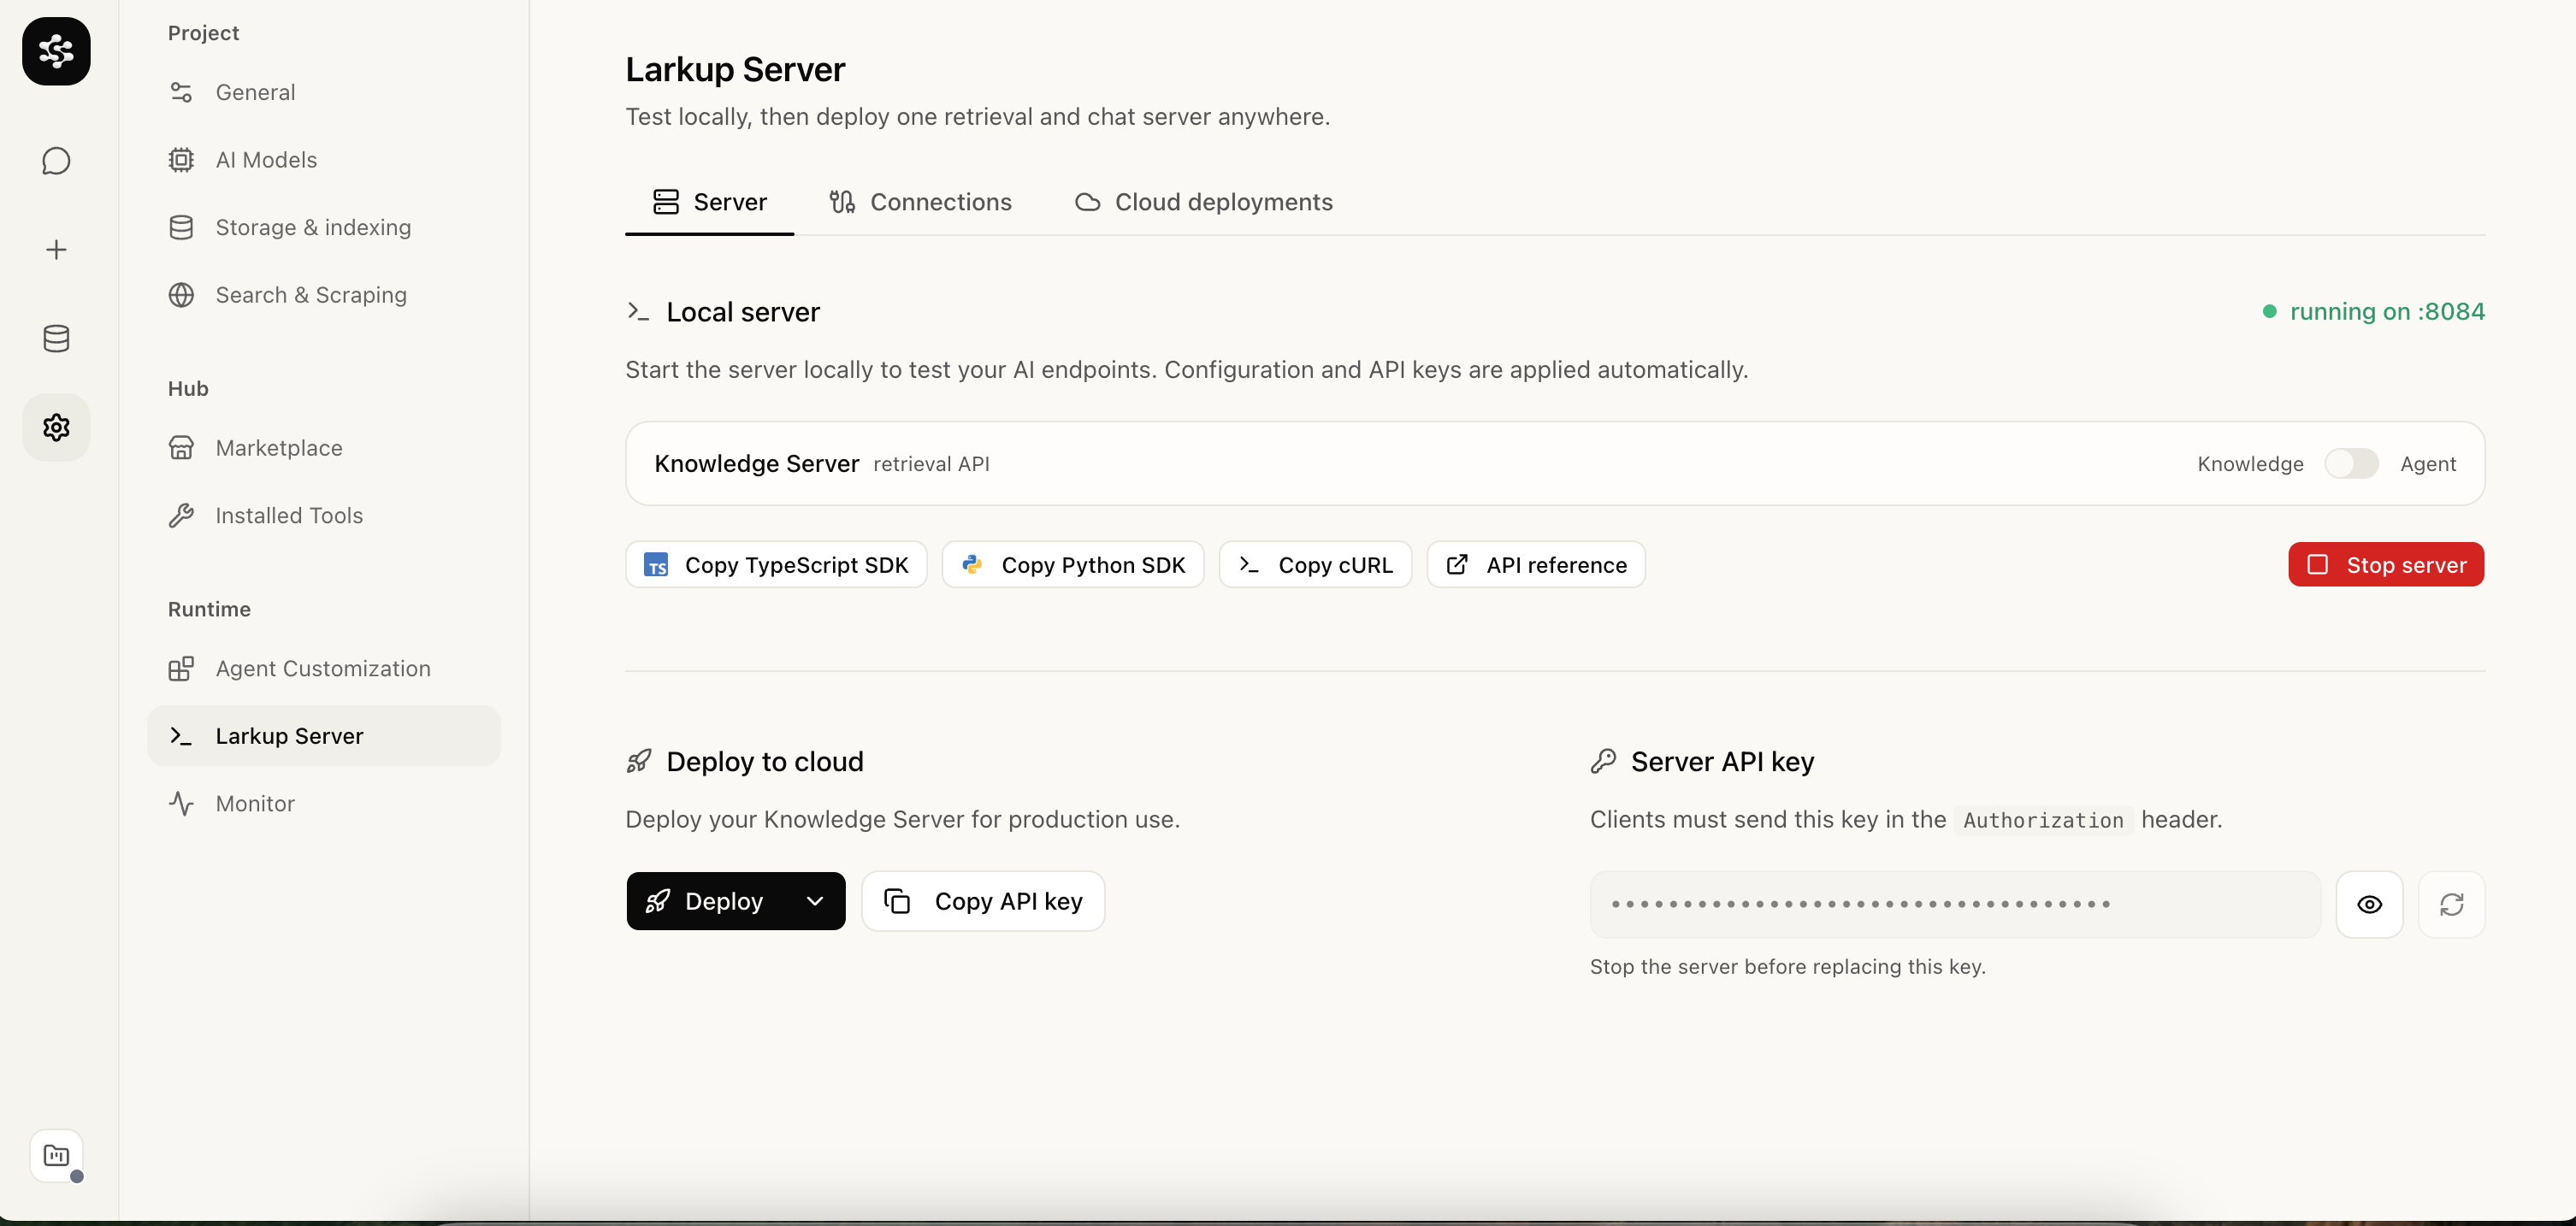Screen dimensions: 2576x1226
Task: Click the plus icon in left rail
Action: click(56, 250)
